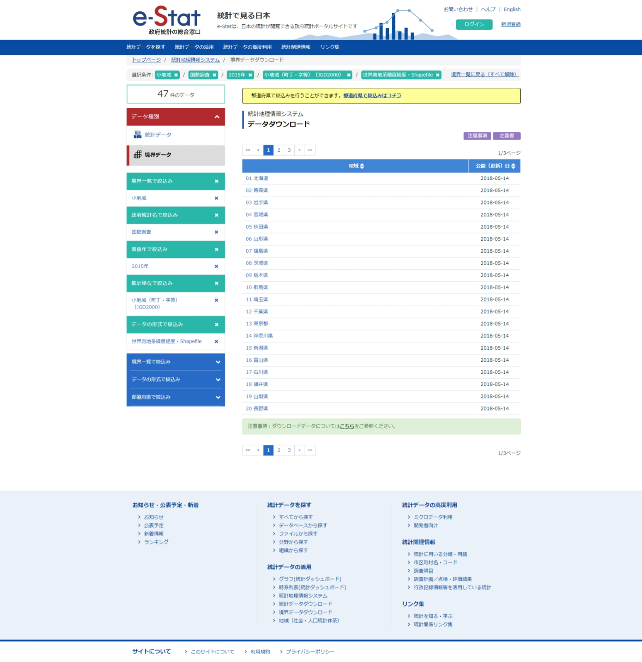642x662 pixels.
Task: Expand the blue 境界一覧で絞込み dropdown
Action: (218, 362)
